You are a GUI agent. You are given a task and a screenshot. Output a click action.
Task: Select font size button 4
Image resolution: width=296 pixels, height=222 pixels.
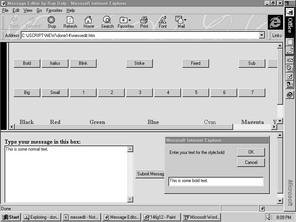(168, 92)
